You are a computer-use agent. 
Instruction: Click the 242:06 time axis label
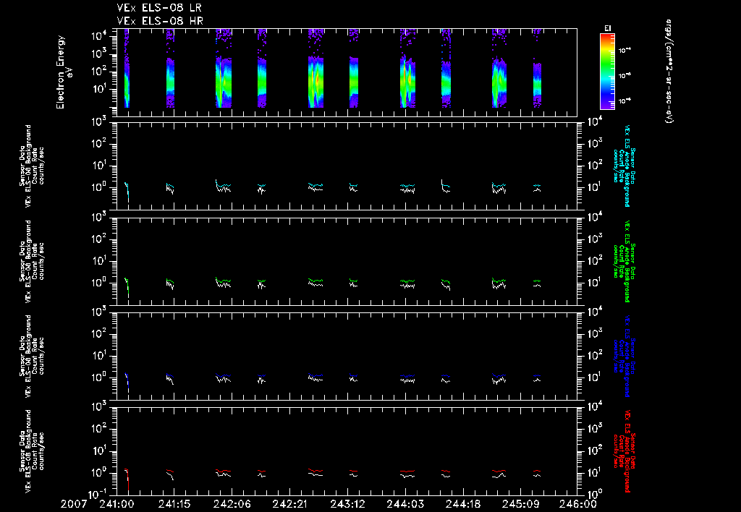[232, 504]
